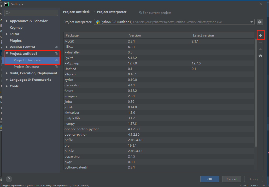Select the pyparsing package row
Image resolution: width=269 pixels, height=187 pixels.
(x=159, y=156)
